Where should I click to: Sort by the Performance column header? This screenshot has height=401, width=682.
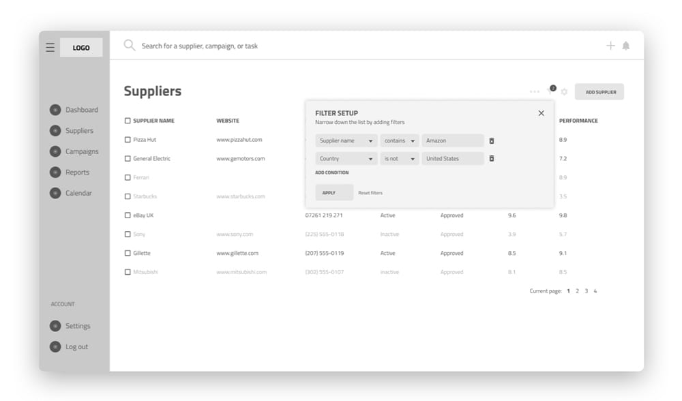tap(578, 121)
